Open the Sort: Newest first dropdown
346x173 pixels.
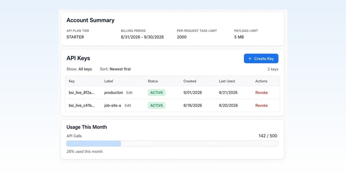pos(115,69)
